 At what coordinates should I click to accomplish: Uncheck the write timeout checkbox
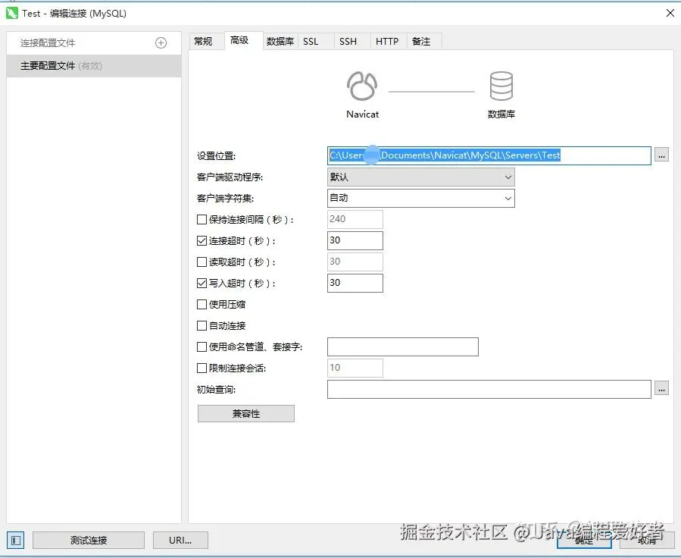pos(201,284)
